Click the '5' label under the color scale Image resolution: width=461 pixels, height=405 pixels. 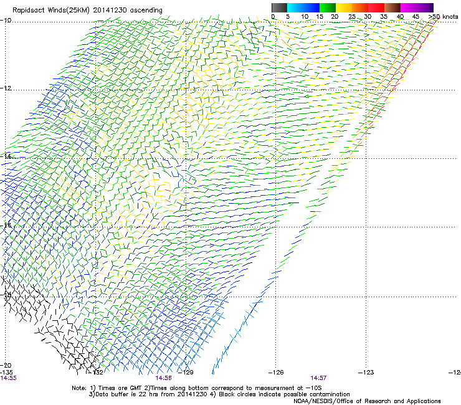pos(288,17)
